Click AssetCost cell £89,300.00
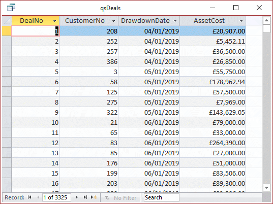Screen dimensions: 273x204 point(213,183)
